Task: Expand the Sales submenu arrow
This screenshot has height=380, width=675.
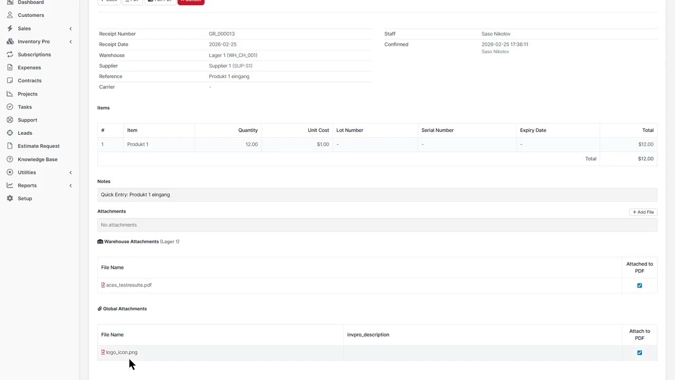Action: tap(70, 28)
